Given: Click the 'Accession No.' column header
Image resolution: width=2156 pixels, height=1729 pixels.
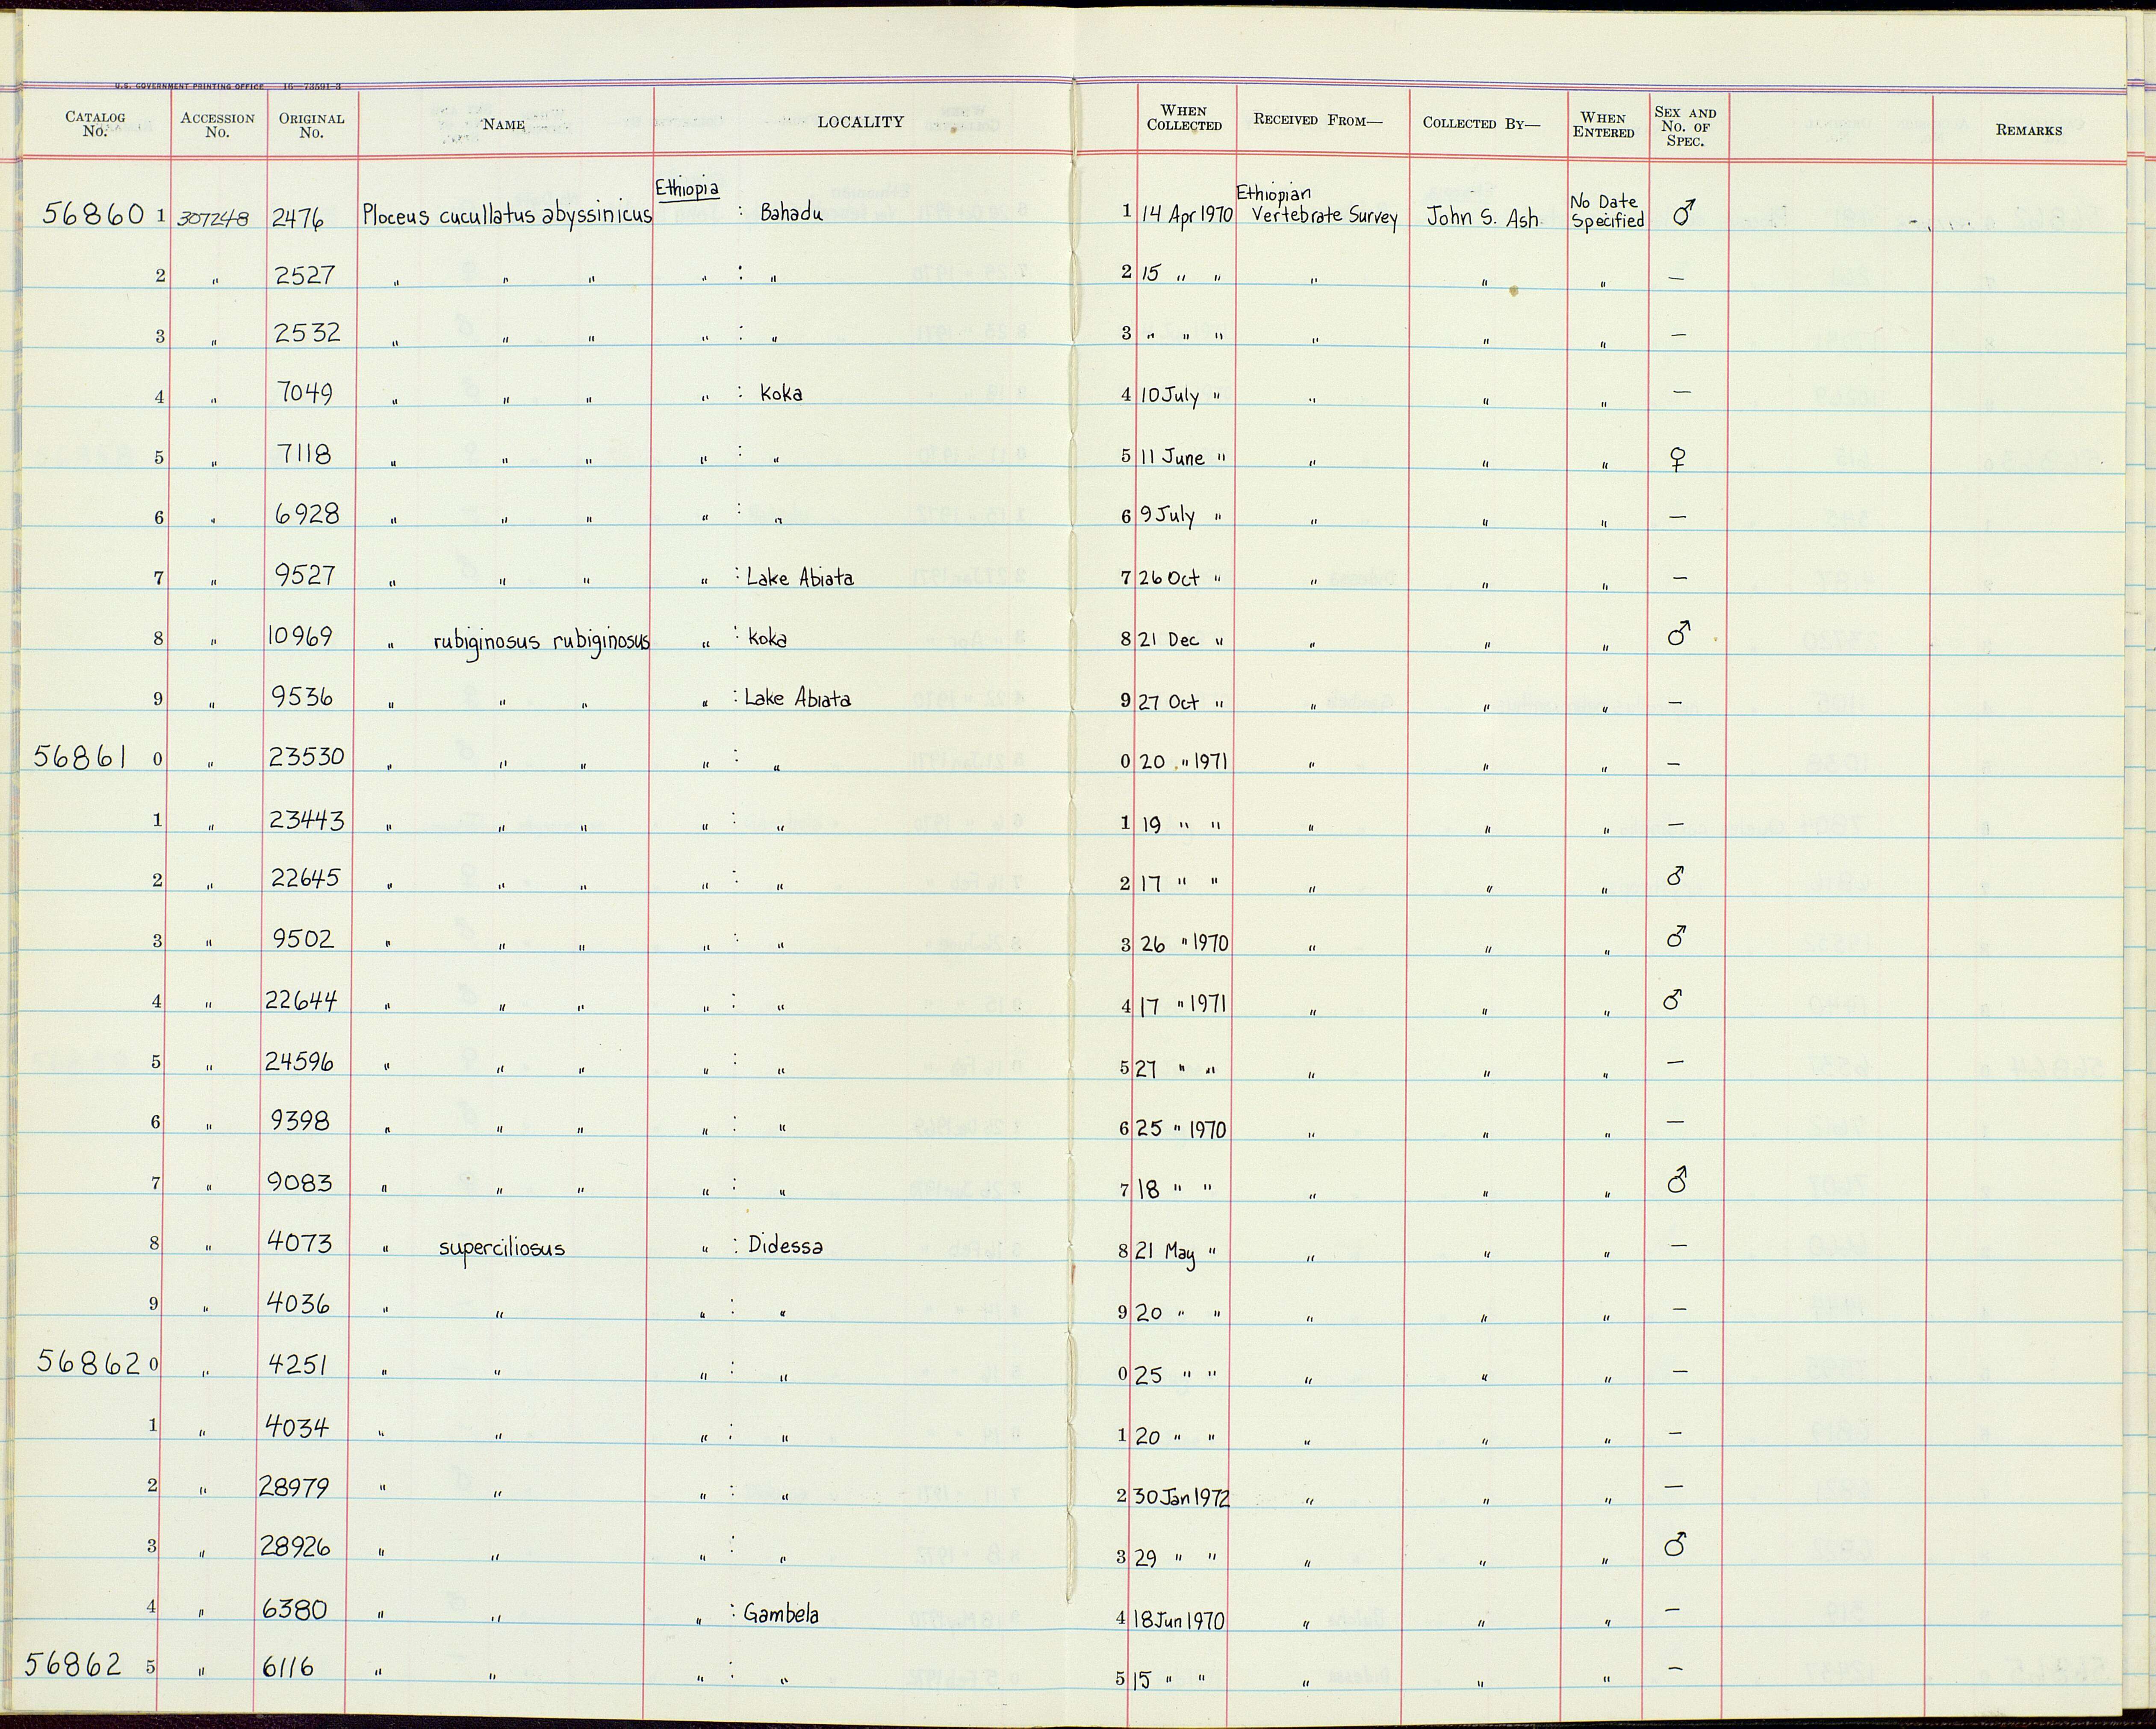Looking at the screenshot, I should click(x=217, y=124).
